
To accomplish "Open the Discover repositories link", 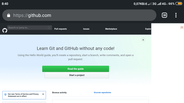I will pyautogui.click(x=102, y=92).
